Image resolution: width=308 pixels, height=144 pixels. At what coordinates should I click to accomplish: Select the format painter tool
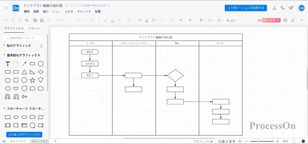(x=19, y=20)
